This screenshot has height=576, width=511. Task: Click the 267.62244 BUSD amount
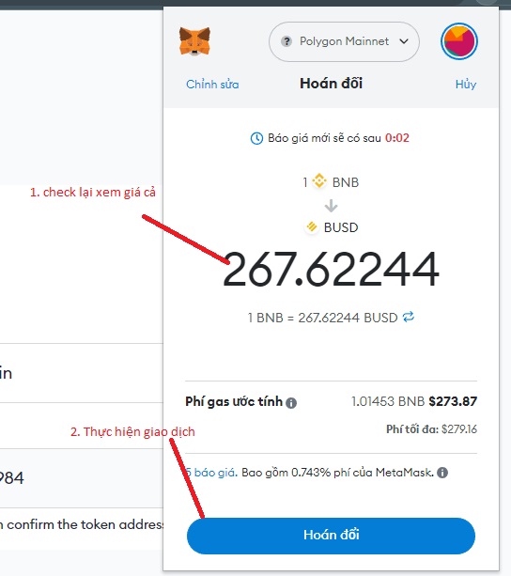tap(331, 269)
